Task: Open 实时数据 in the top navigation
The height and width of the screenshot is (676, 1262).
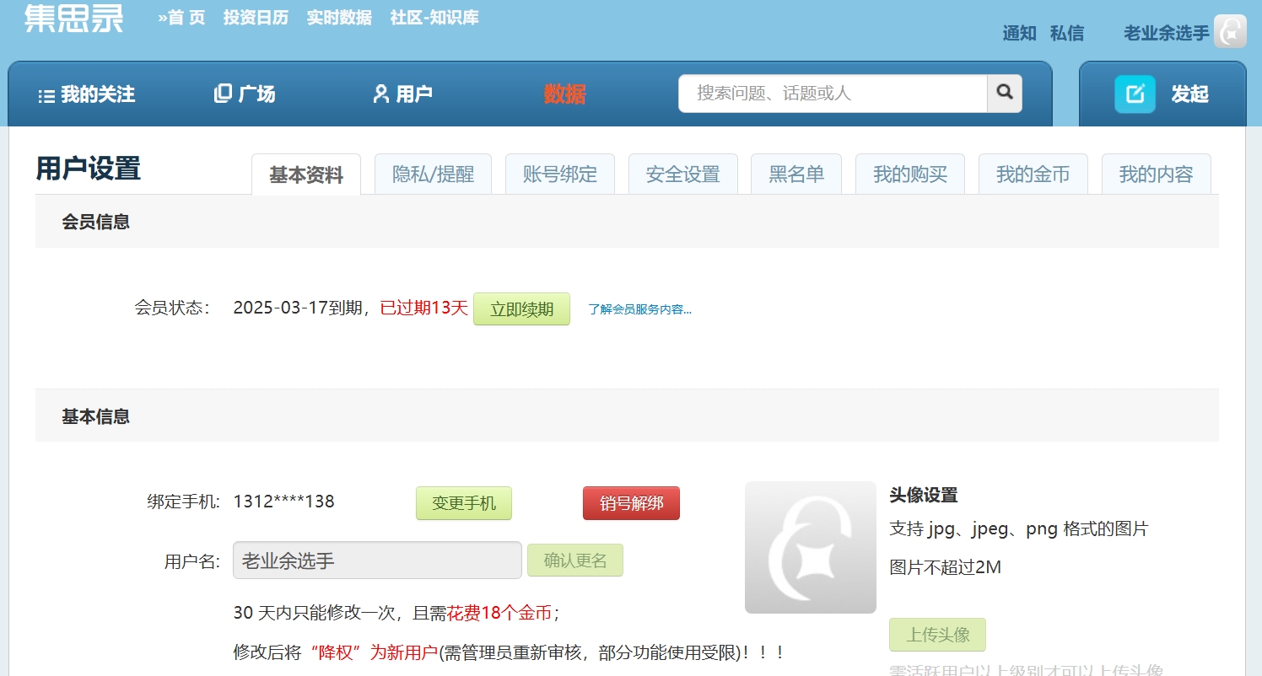Action: tap(339, 18)
